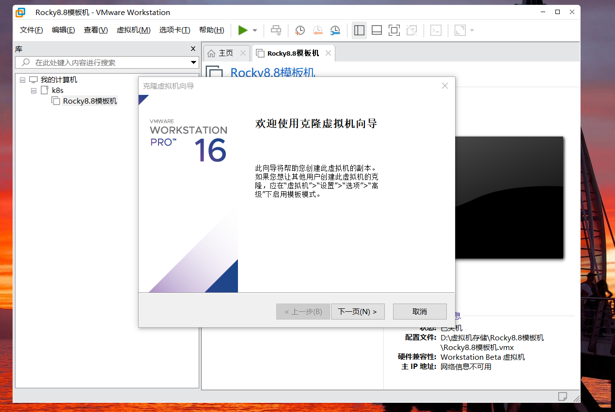Open the 虚拟机(M) menu
This screenshot has height=412, width=615.
[x=134, y=30]
